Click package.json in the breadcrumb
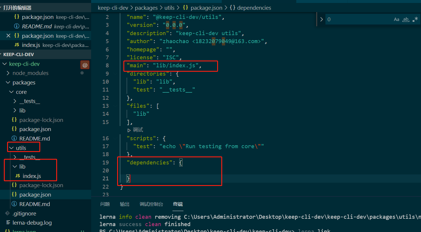Viewport: 421px width, 232px height. [207, 8]
